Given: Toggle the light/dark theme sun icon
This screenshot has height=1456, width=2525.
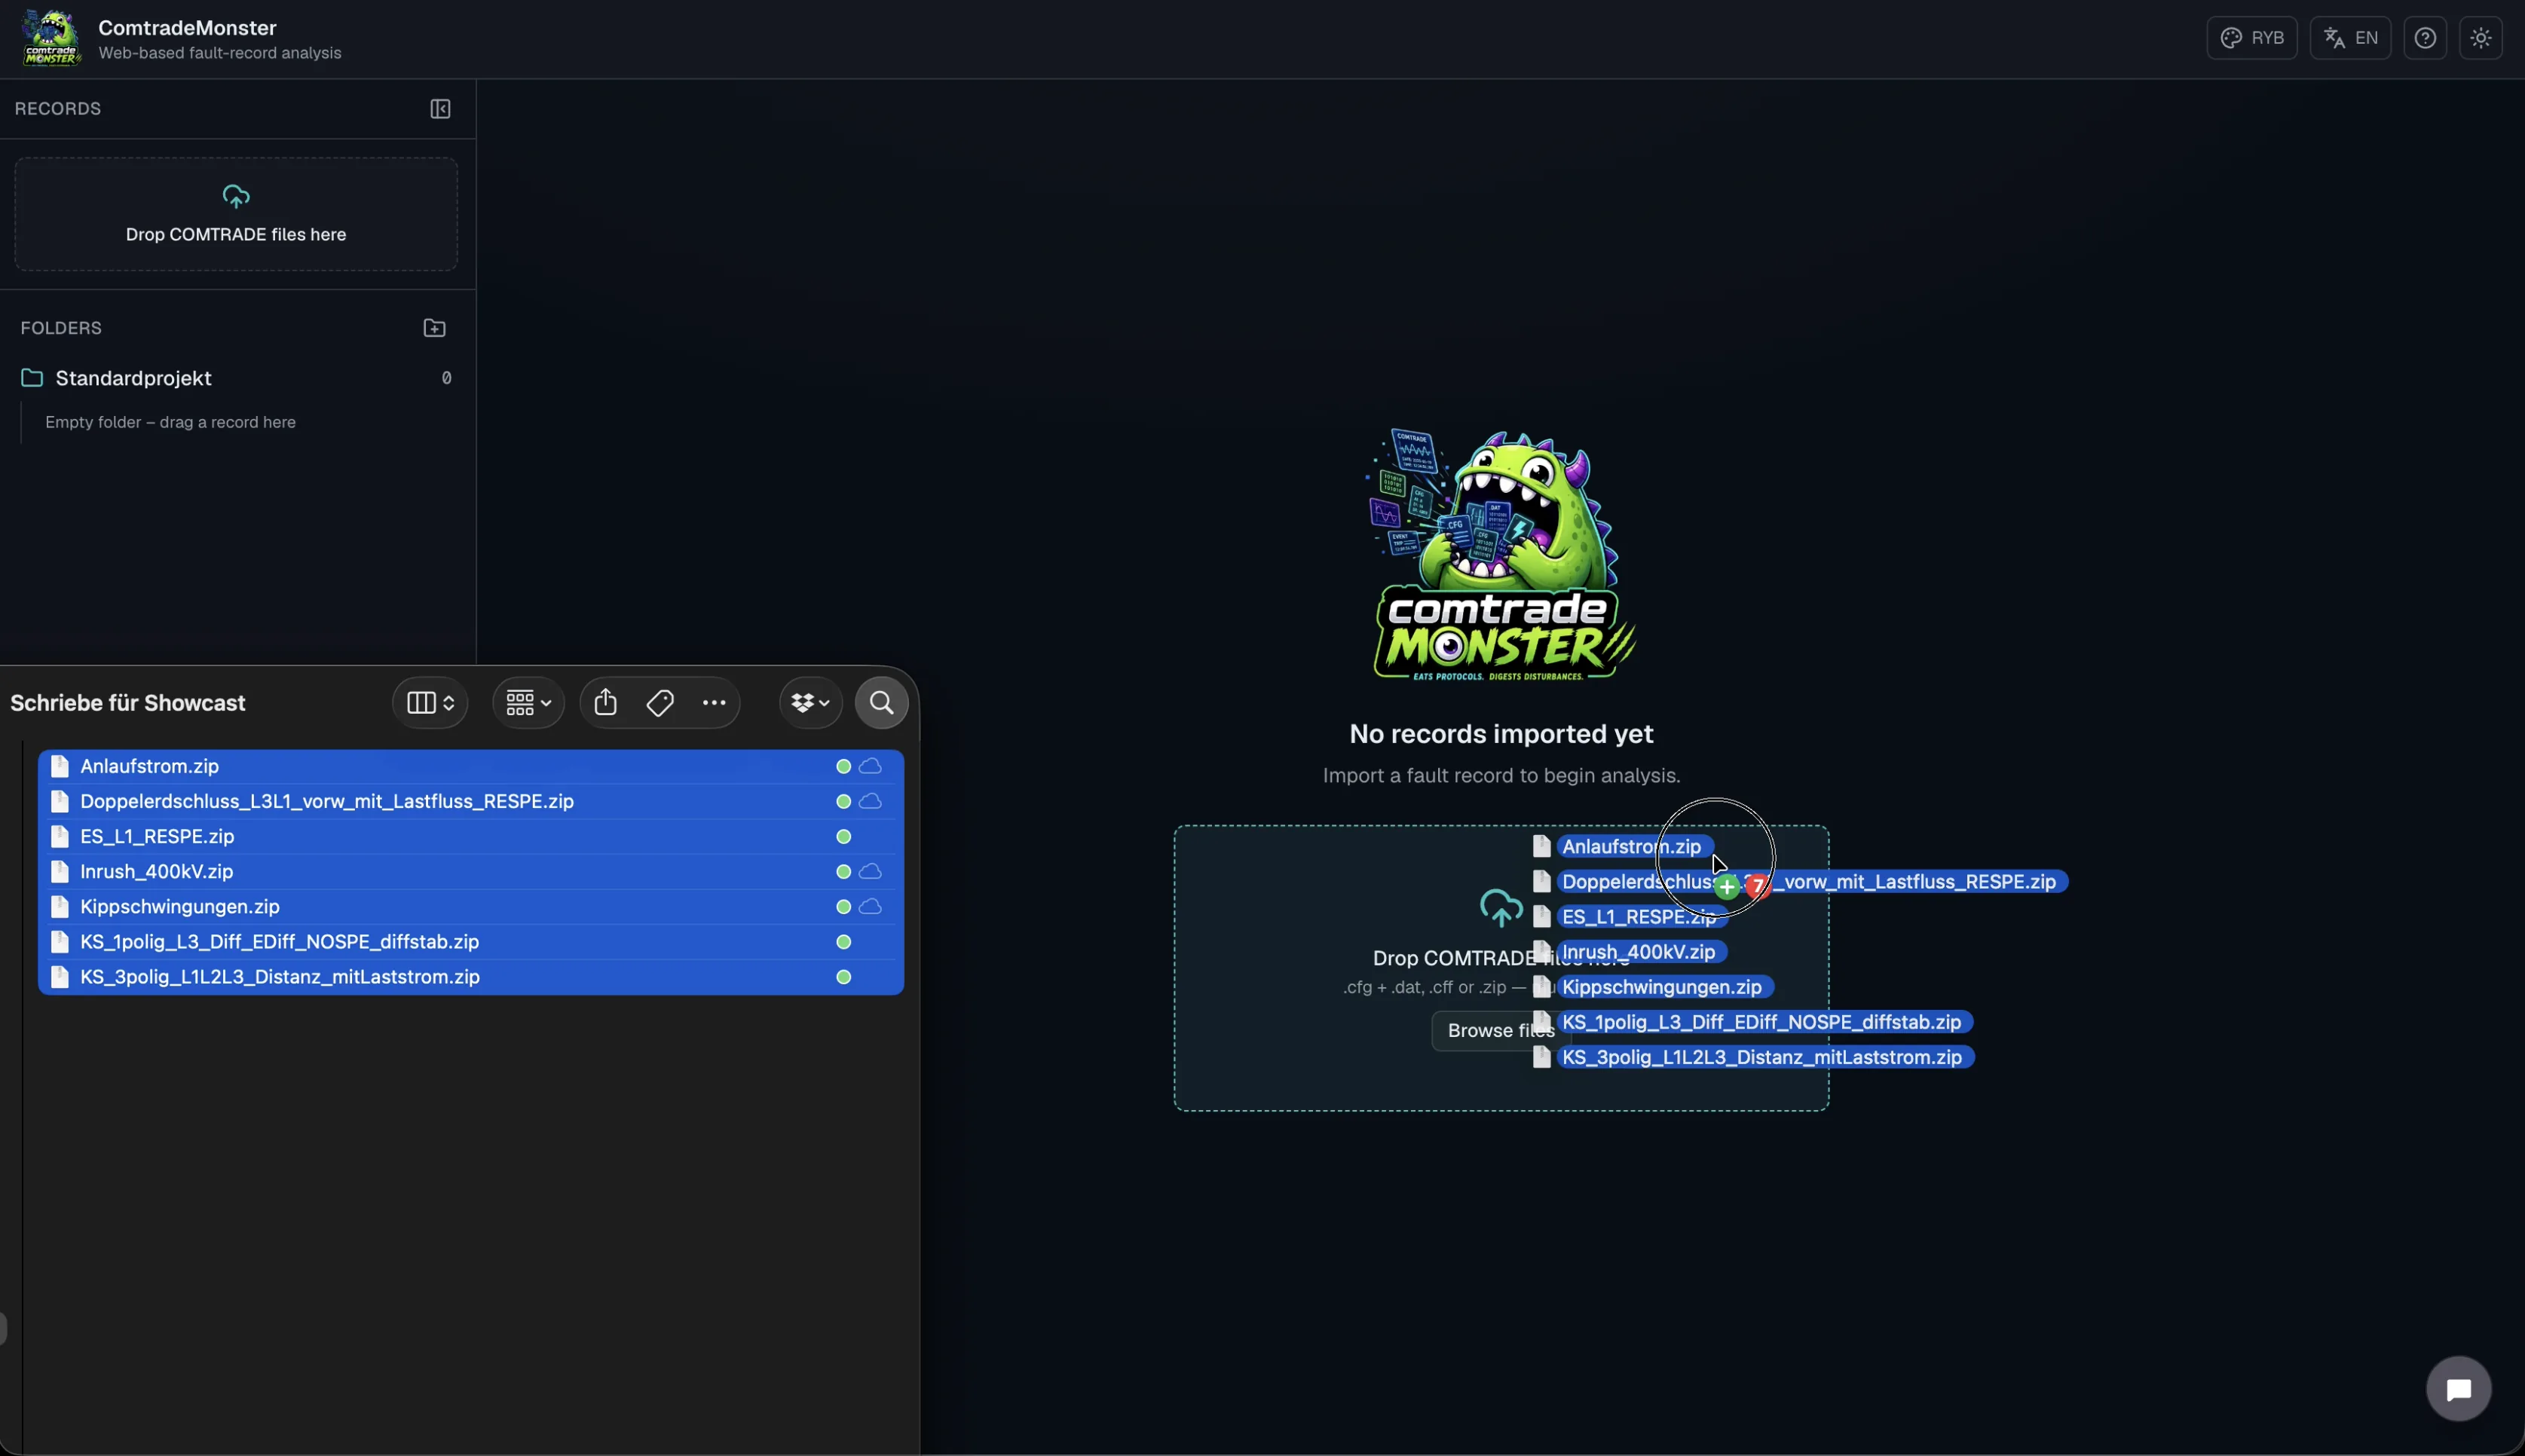Looking at the screenshot, I should point(2481,38).
